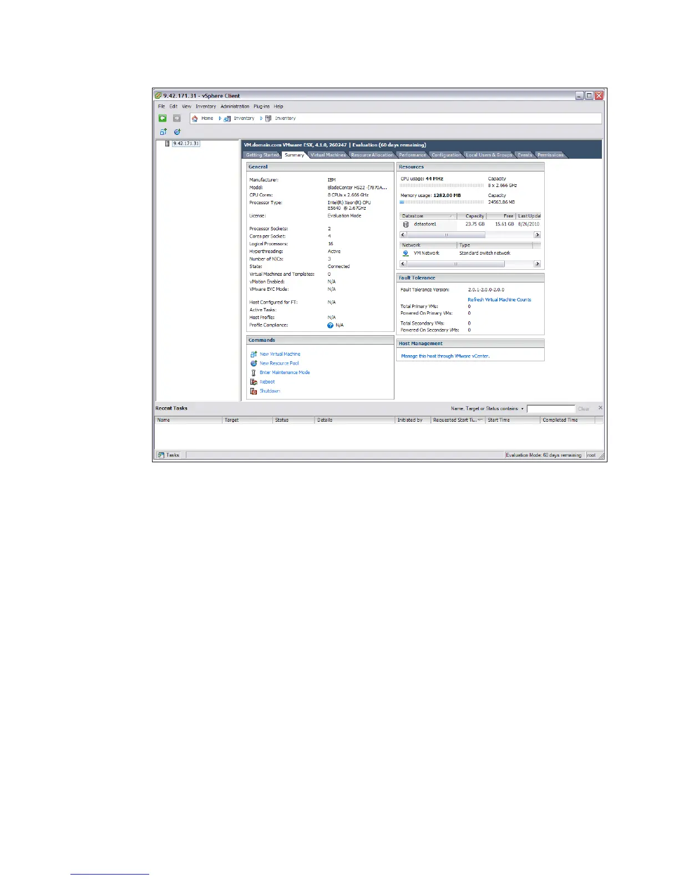The height and width of the screenshot is (879, 679).
Task: Click the network list right scroll arrow
Action: pyautogui.click(x=537, y=264)
